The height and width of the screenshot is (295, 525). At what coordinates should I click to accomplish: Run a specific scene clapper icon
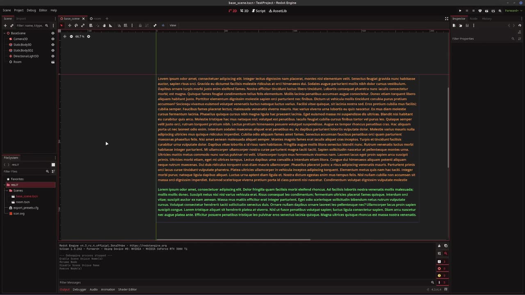[493, 11]
